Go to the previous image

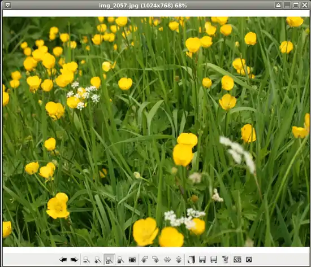tap(63, 260)
